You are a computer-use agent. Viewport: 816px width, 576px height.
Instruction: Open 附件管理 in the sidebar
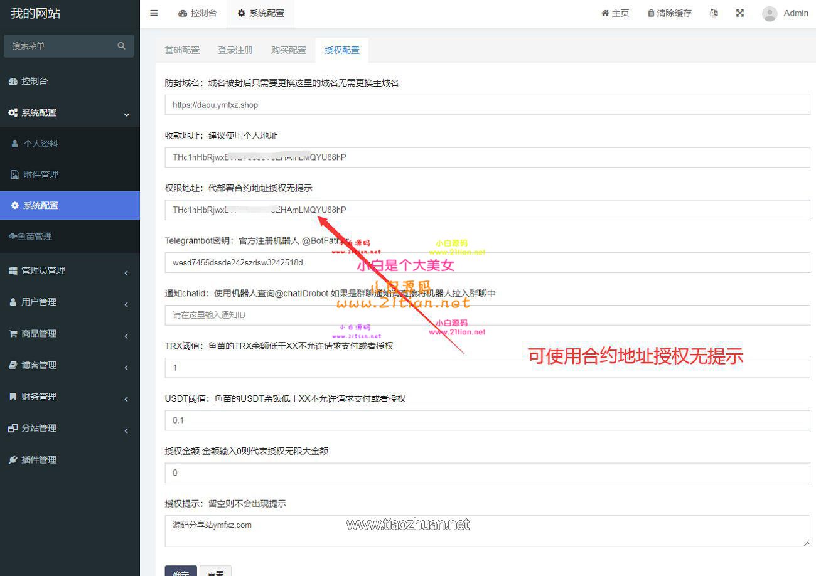click(x=70, y=174)
